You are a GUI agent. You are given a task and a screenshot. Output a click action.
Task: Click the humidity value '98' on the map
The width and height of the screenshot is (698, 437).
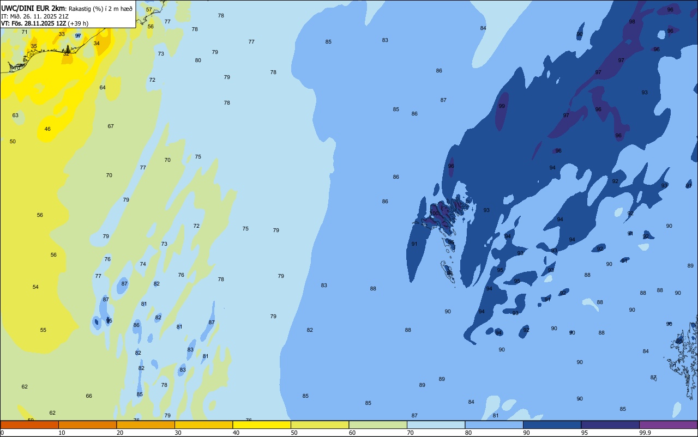tap(632, 22)
